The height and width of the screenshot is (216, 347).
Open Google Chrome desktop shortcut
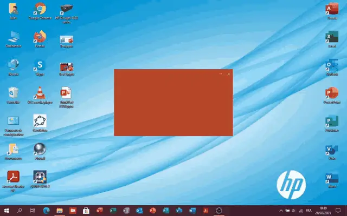pyautogui.click(x=40, y=9)
